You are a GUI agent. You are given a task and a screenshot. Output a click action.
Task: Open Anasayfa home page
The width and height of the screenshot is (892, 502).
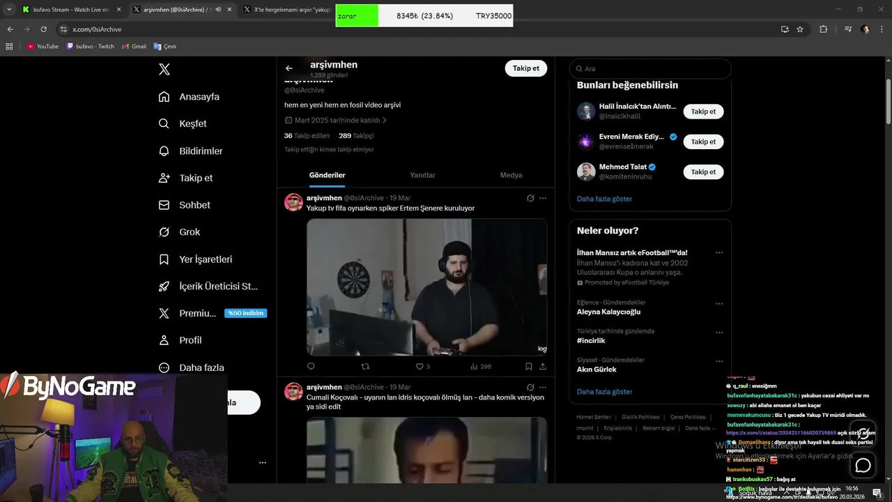[189, 97]
